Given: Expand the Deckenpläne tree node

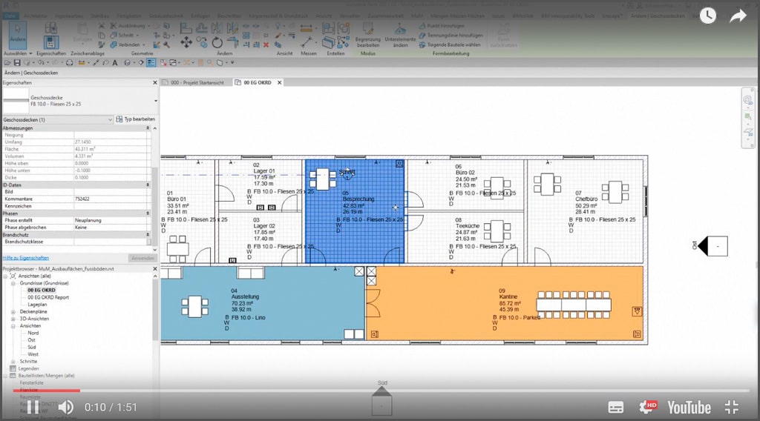Looking at the screenshot, I should pos(13,312).
